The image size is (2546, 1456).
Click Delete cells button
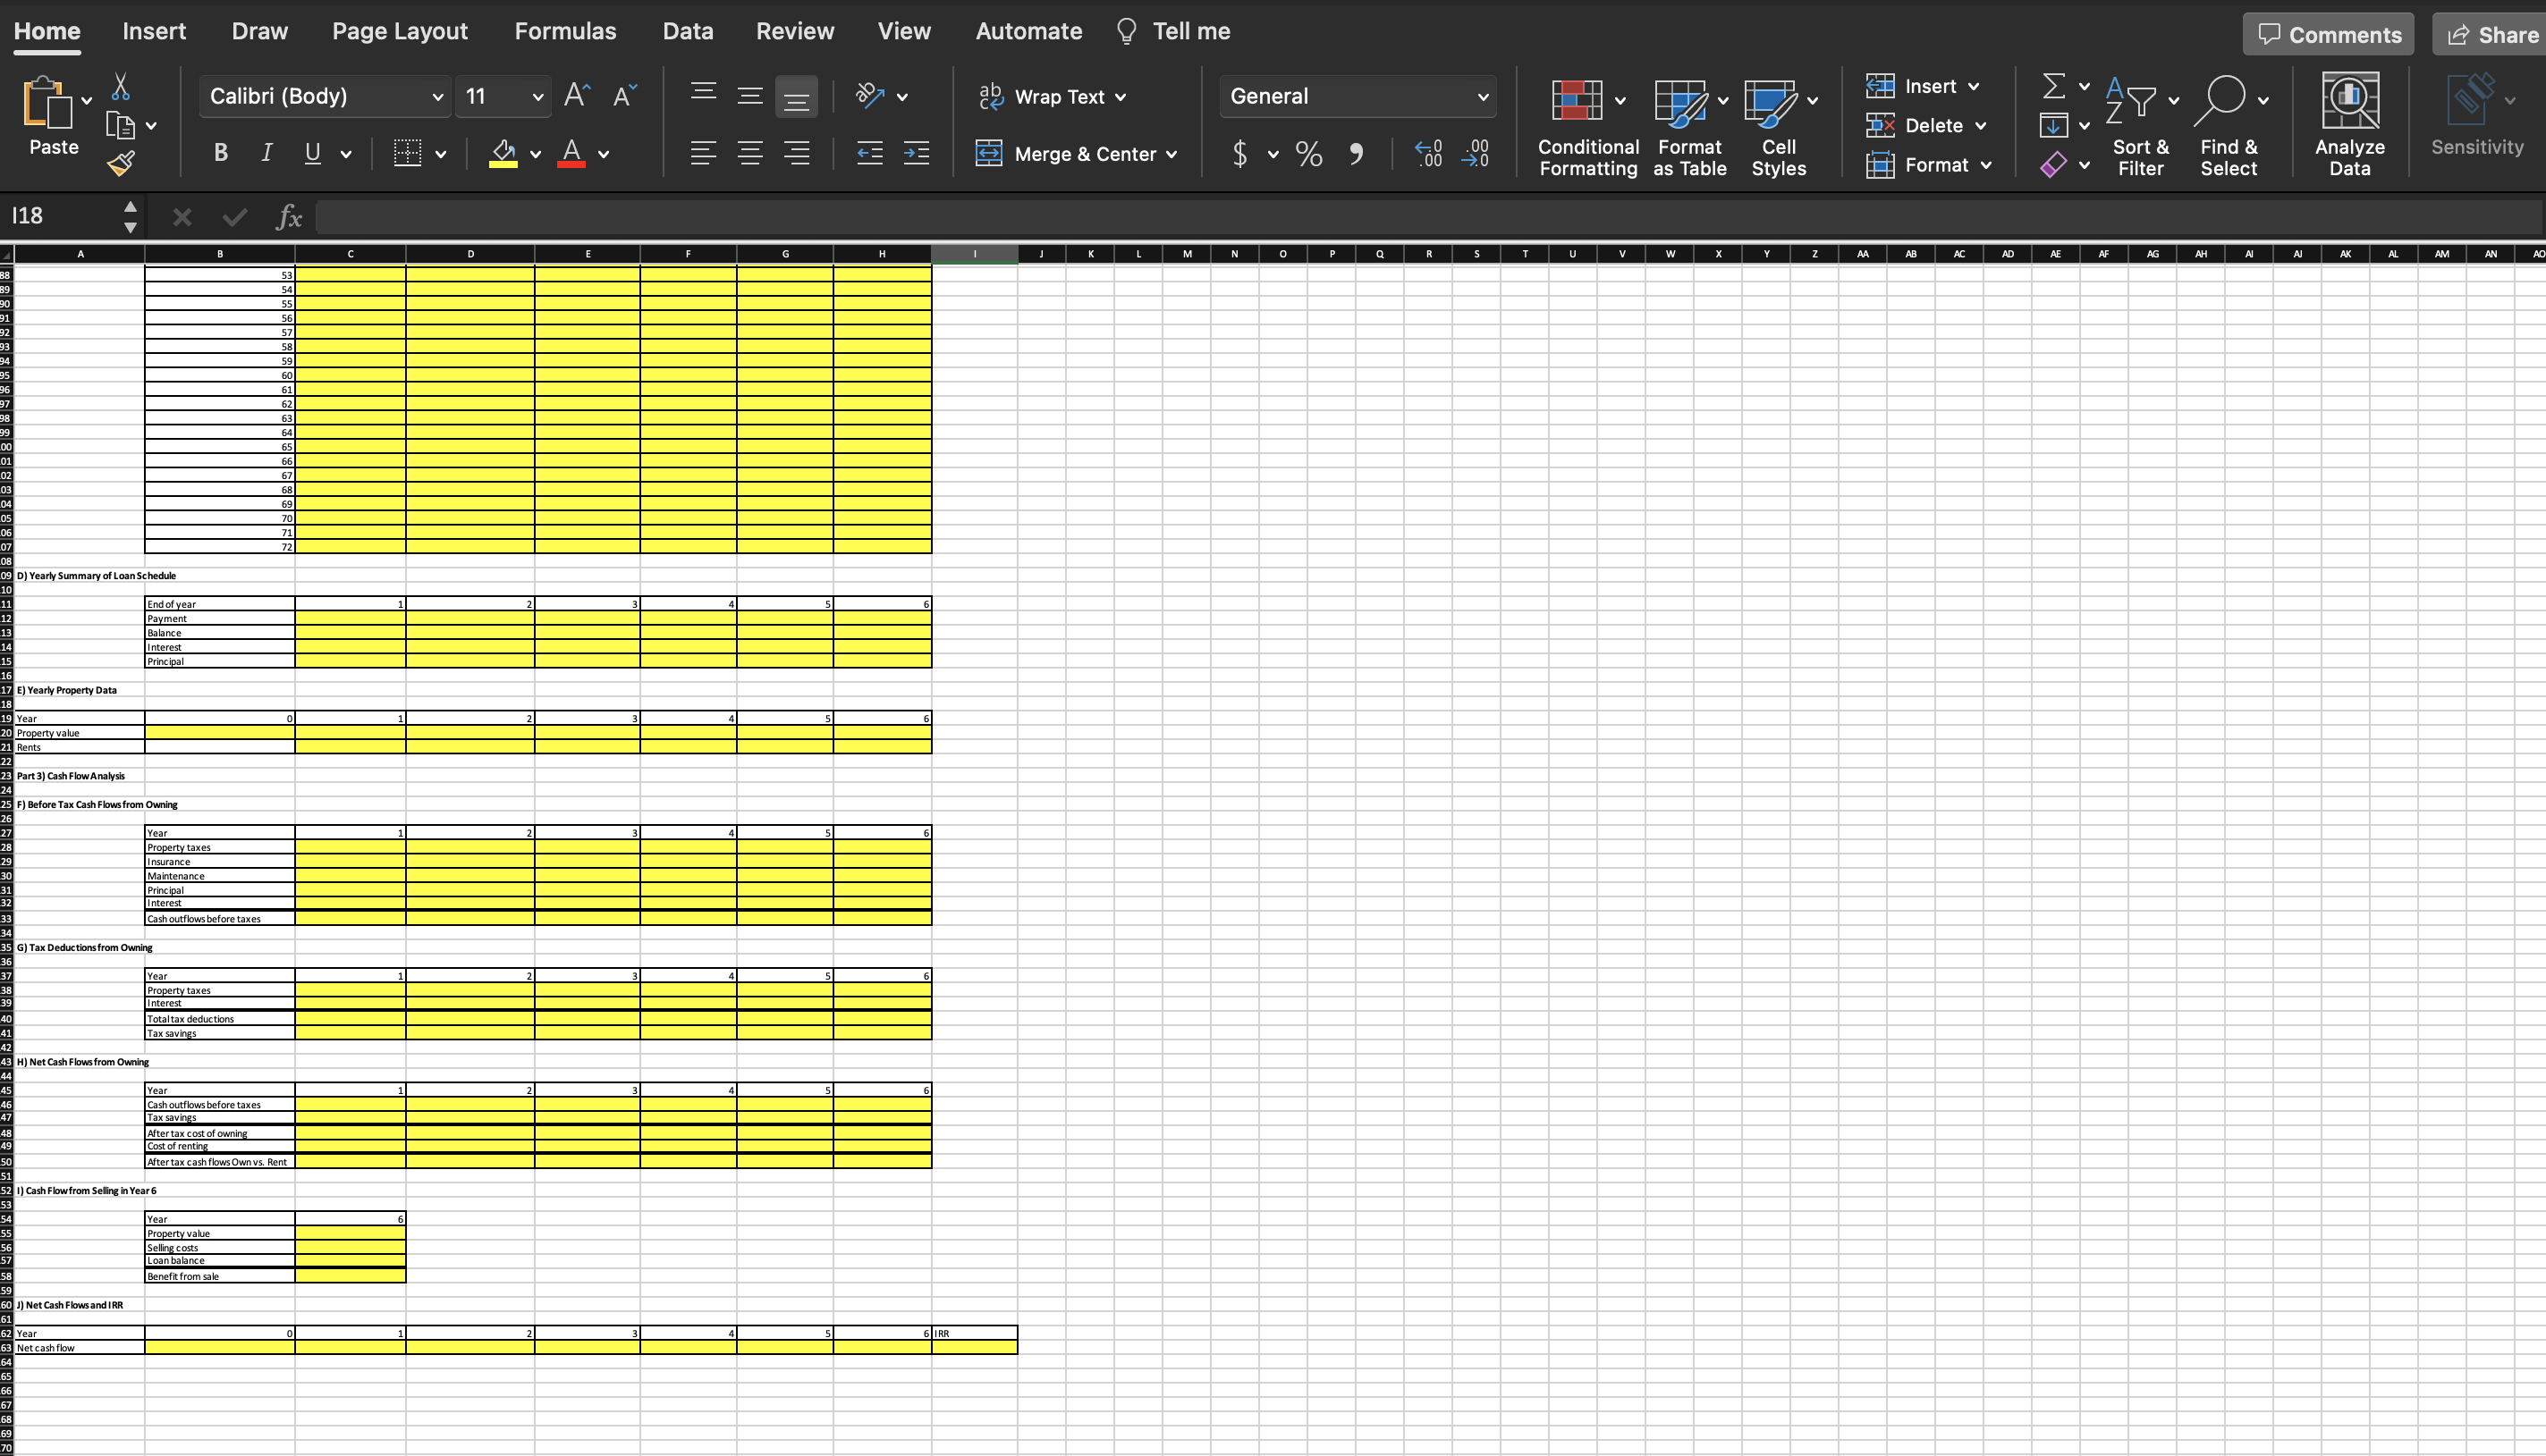[1925, 125]
